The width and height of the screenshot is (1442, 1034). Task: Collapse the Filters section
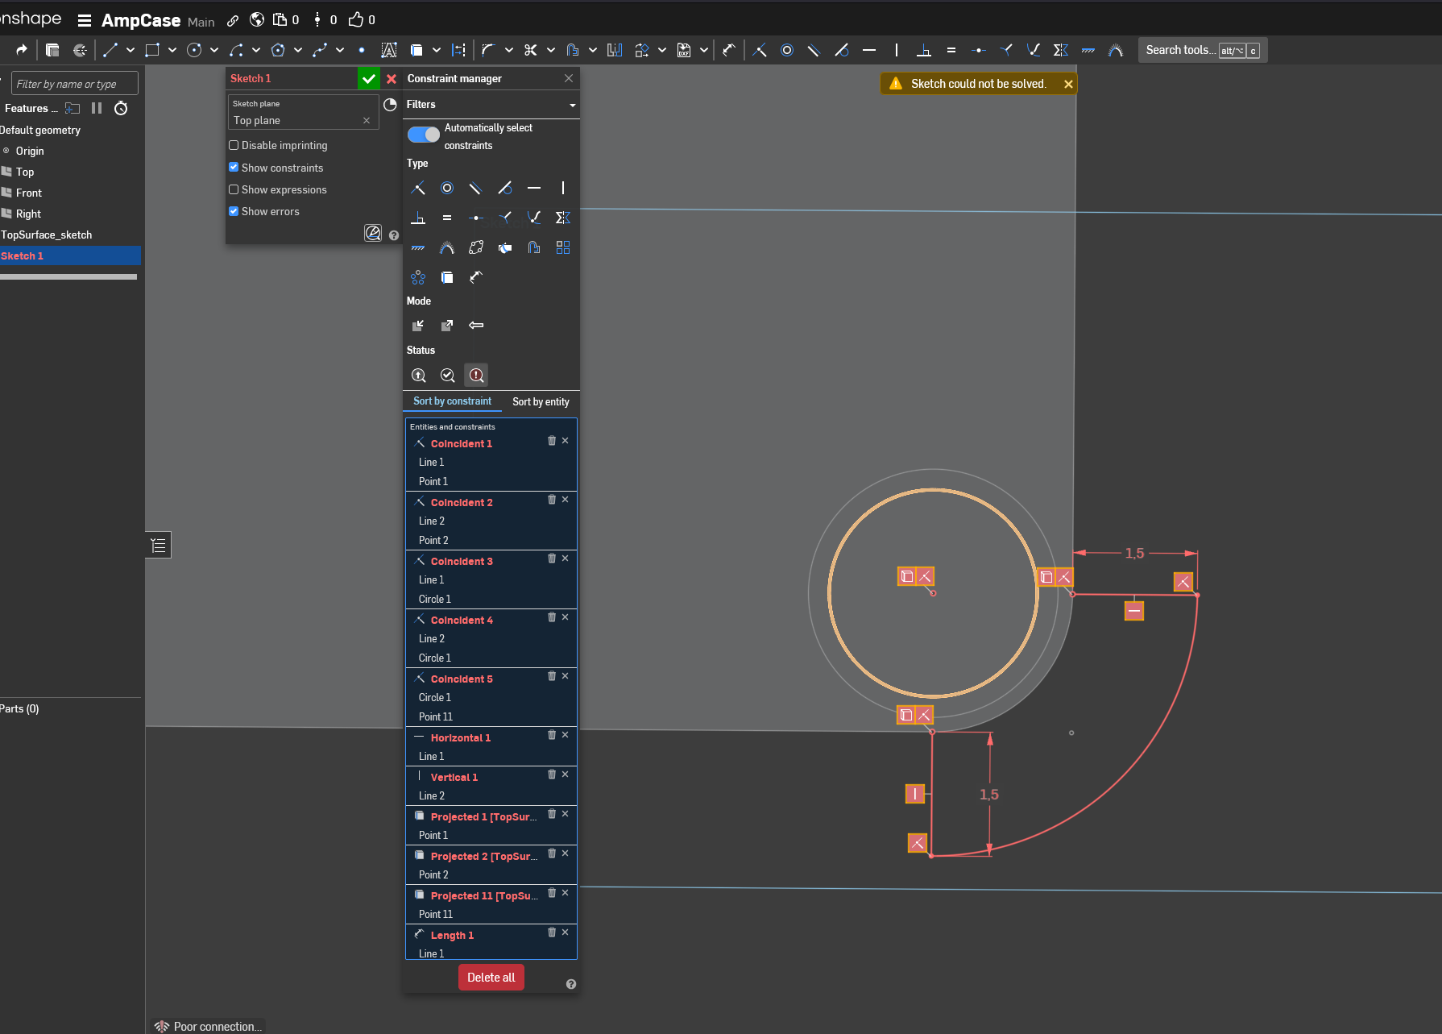coord(572,105)
